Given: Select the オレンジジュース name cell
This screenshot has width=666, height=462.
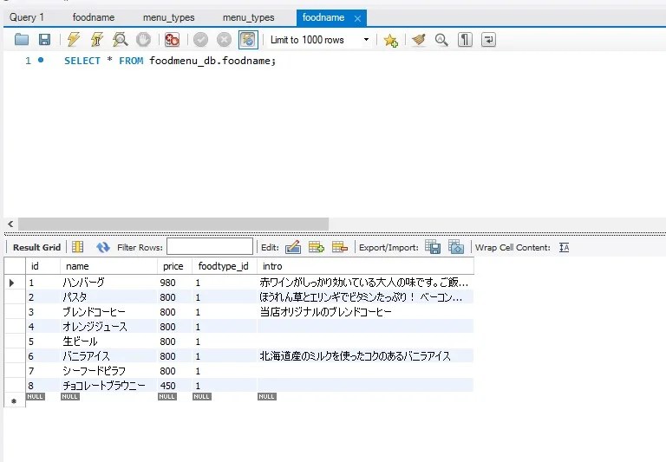Looking at the screenshot, I should (x=108, y=327).
